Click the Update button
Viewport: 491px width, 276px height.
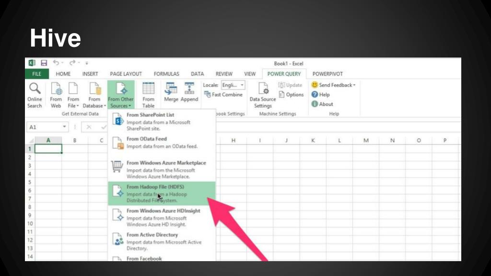(290, 85)
